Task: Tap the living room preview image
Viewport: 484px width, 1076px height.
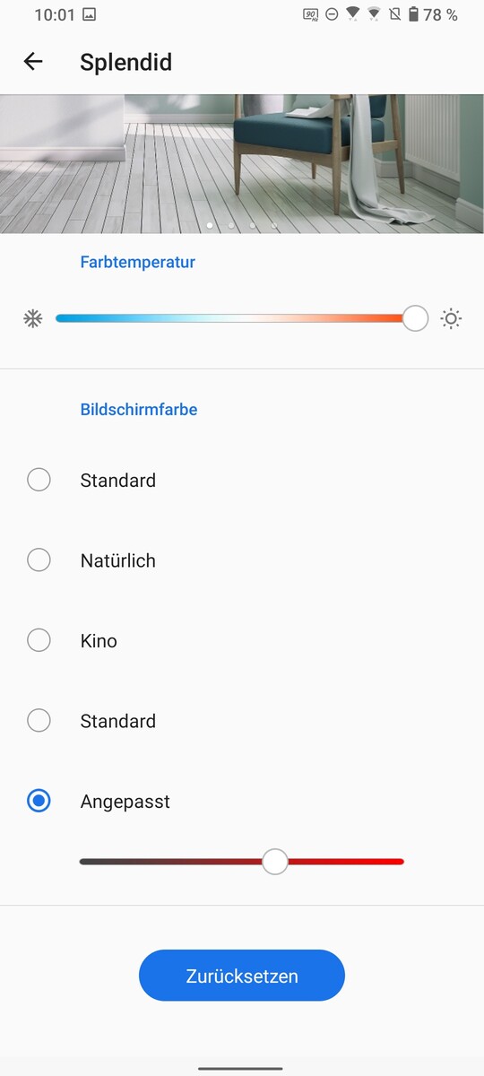Action: pos(242,164)
